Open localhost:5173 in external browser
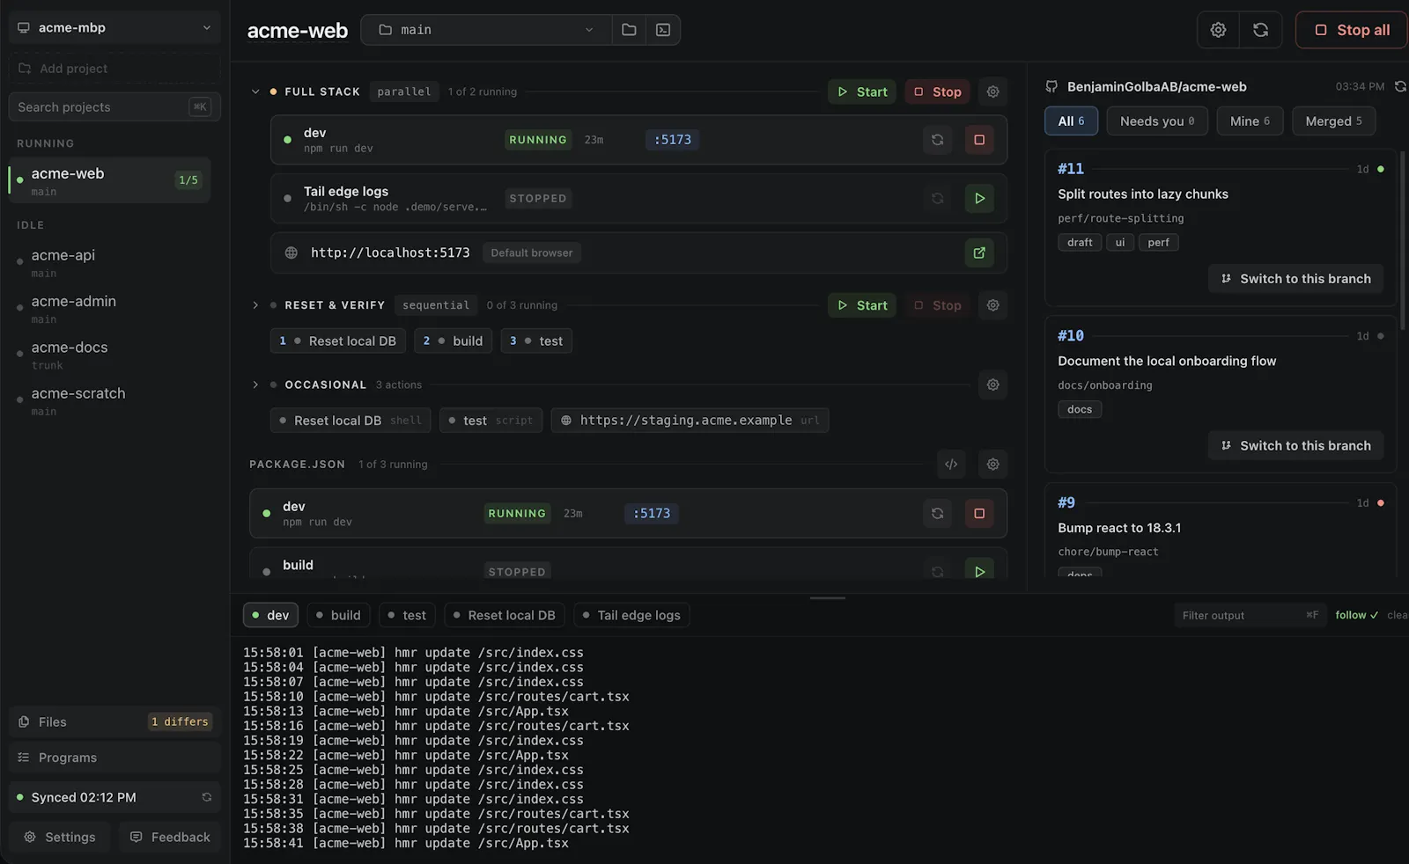This screenshot has width=1409, height=864. click(x=979, y=253)
